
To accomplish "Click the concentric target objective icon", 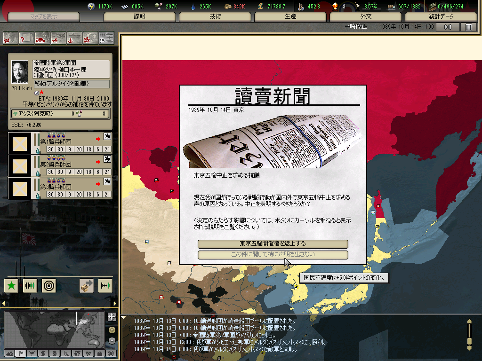I will (49, 286).
